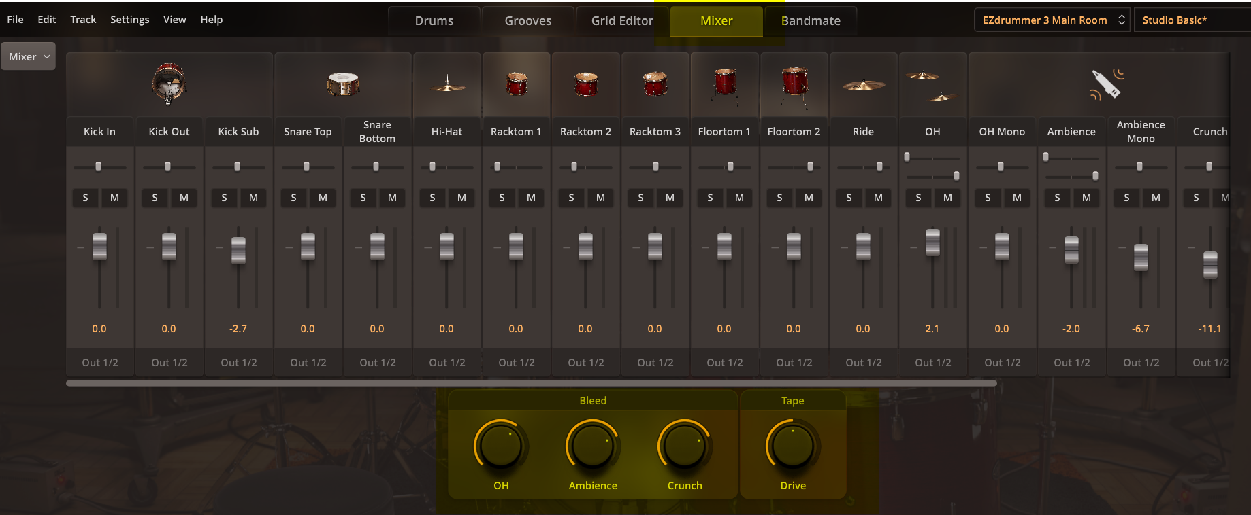Switch to the Bandmate tab
The height and width of the screenshot is (515, 1251).
(811, 21)
